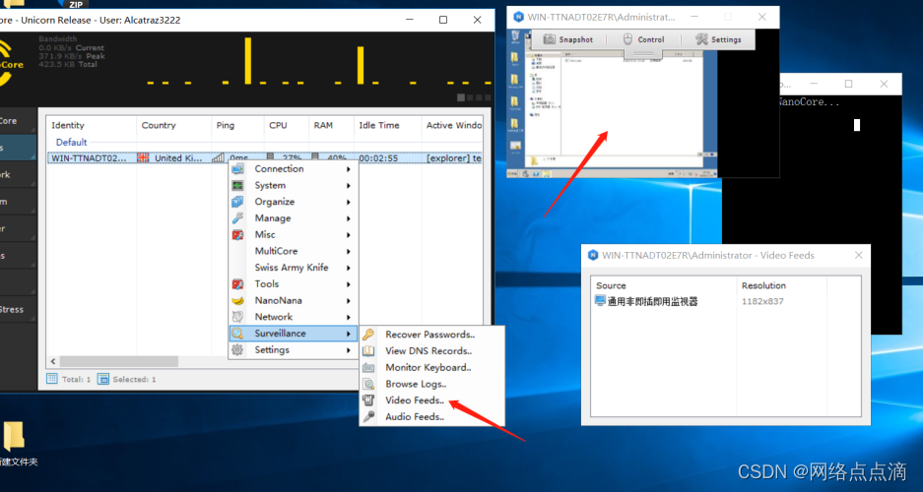Image resolution: width=923 pixels, height=492 pixels.
Task: Click the gear icon beside Settings entry
Action: click(237, 349)
